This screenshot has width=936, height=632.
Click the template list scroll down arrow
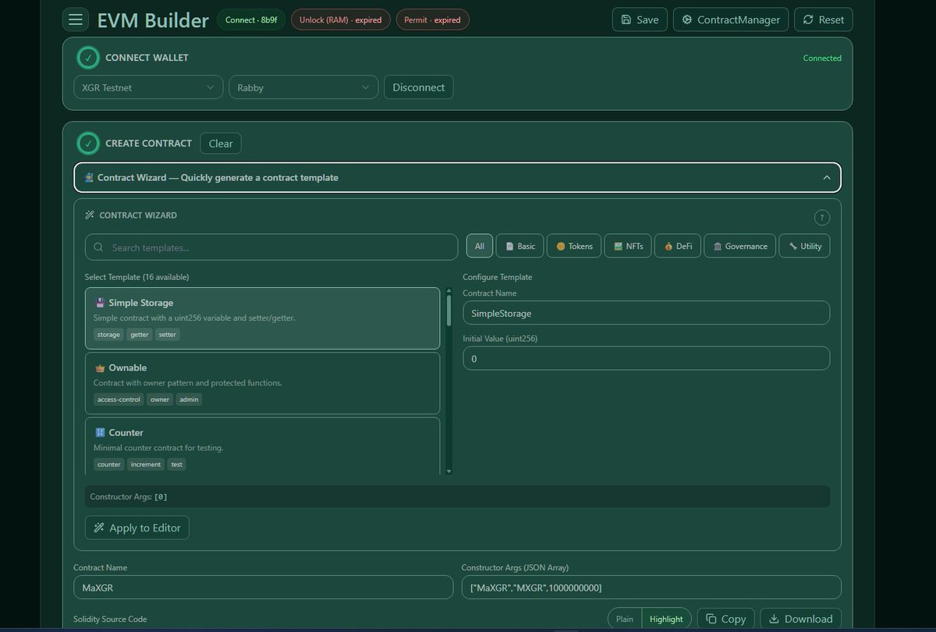click(x=448, y=470)
